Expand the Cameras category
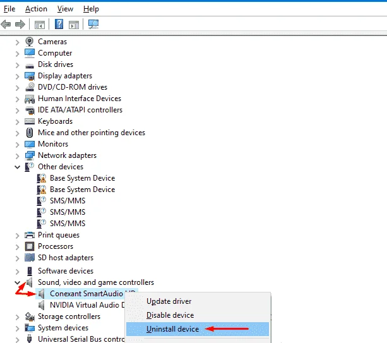This screenshot has width=387, height=343. (x=17, y=42)
